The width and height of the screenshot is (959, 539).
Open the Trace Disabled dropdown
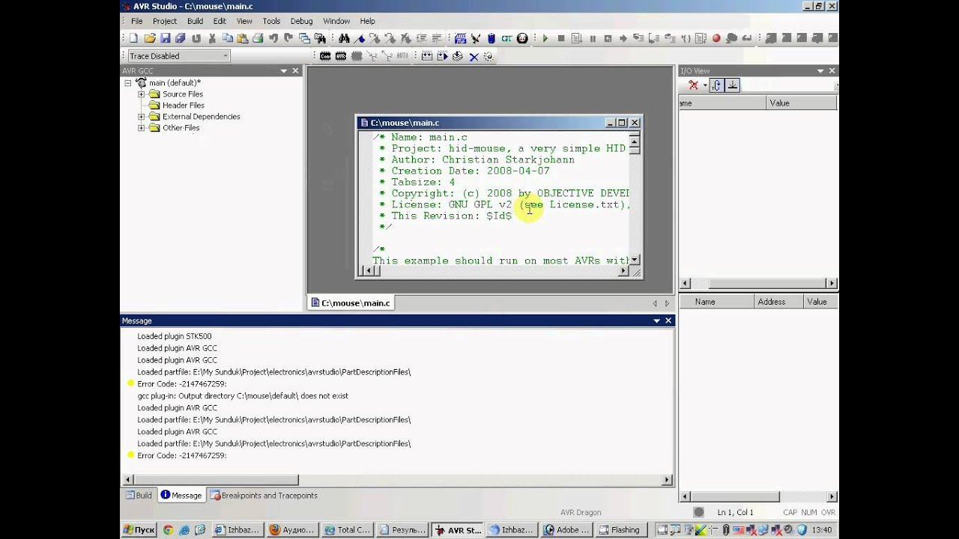pyautogui.click(x=225, y=55)
